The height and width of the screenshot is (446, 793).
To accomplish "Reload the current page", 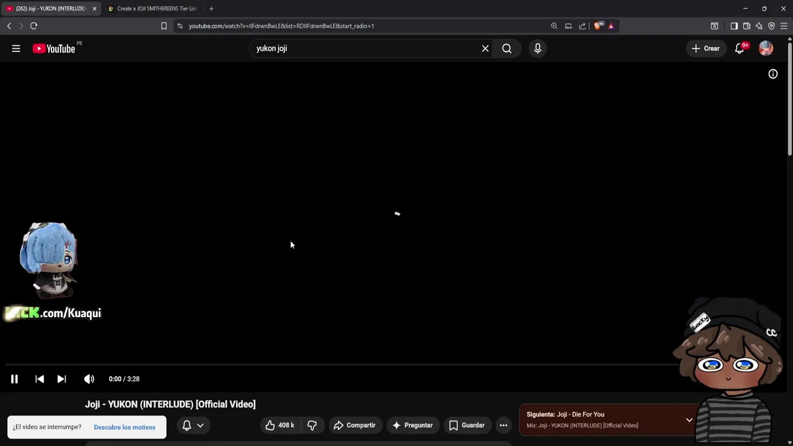I will coord(33,26).
